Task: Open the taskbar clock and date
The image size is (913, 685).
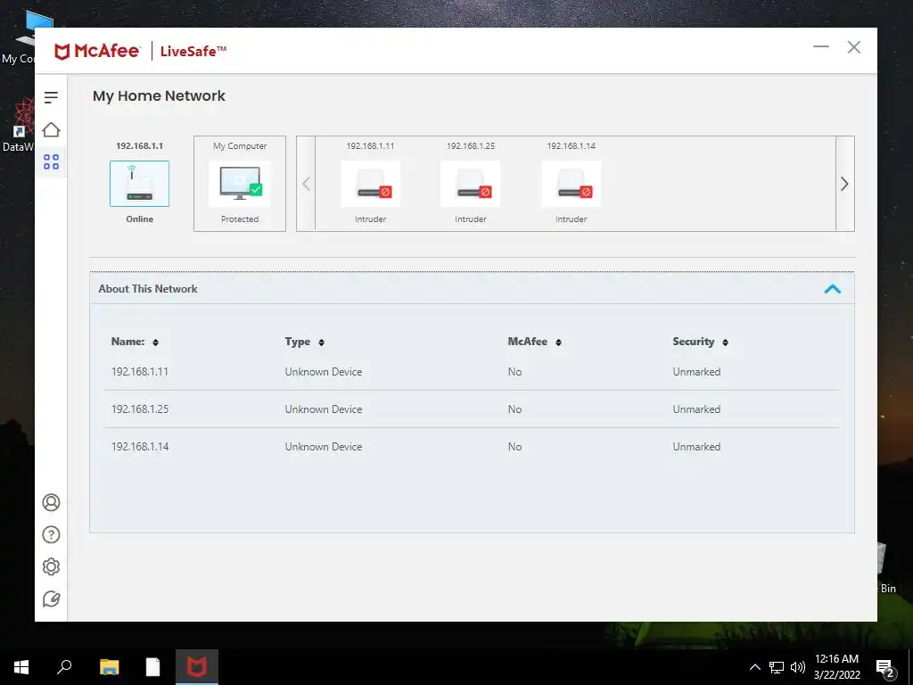Action: coord(836,667)
